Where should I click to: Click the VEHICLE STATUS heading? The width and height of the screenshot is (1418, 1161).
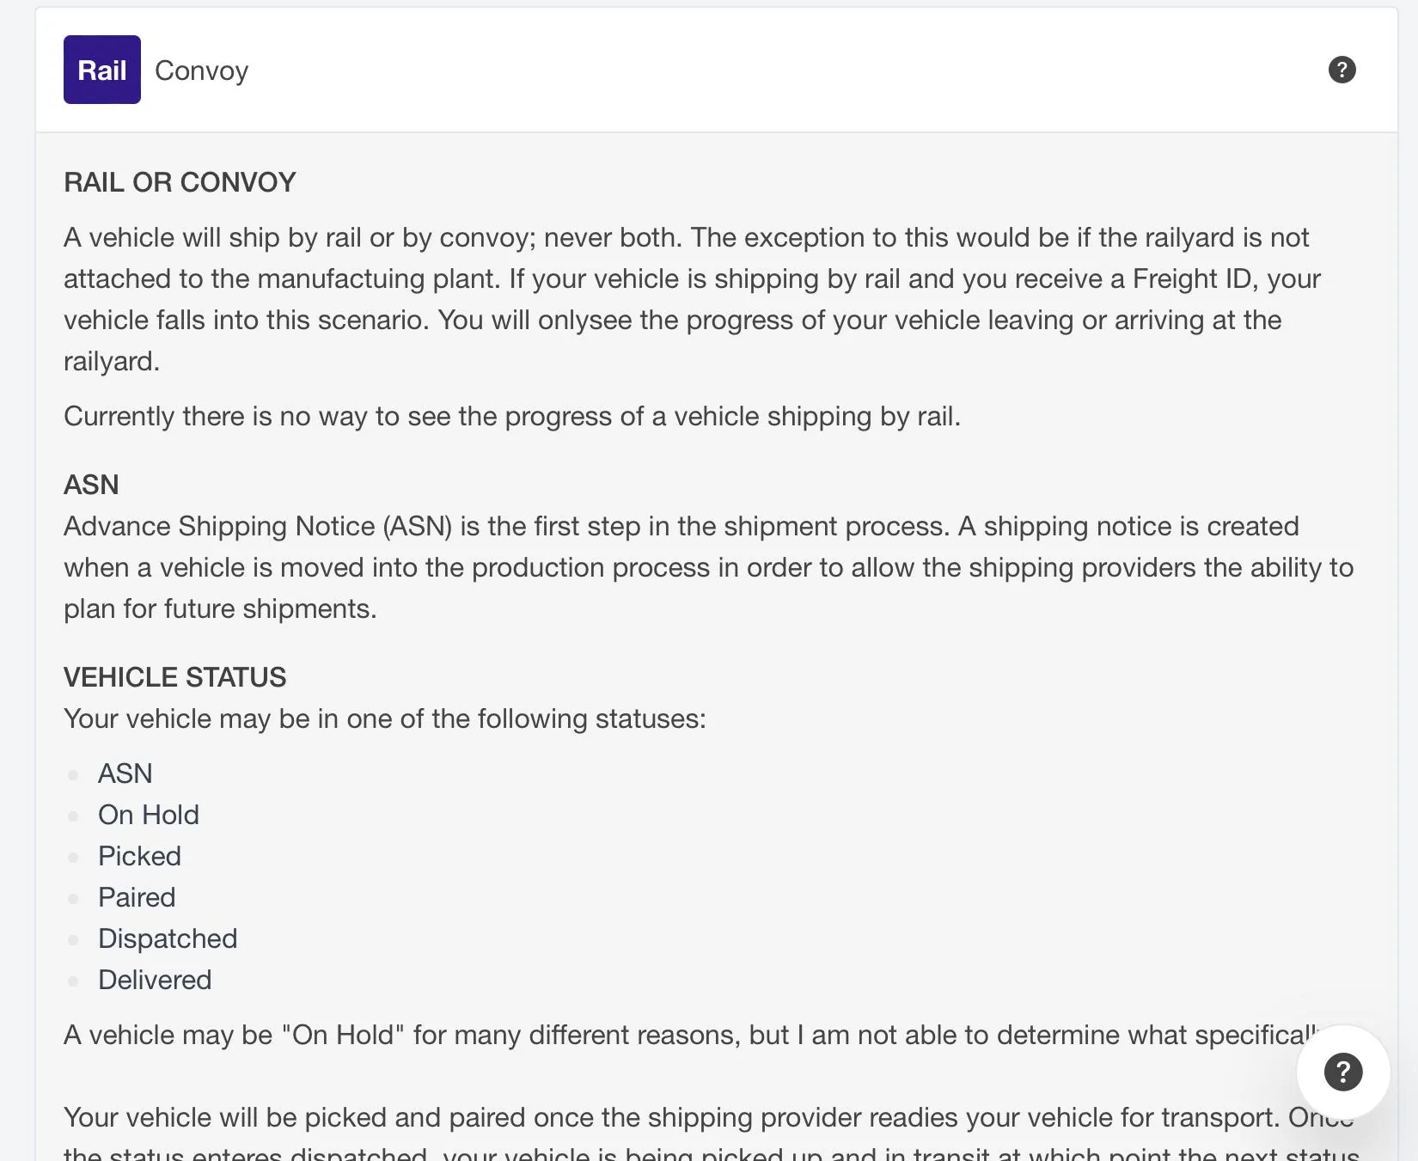(x=174, y=677)
